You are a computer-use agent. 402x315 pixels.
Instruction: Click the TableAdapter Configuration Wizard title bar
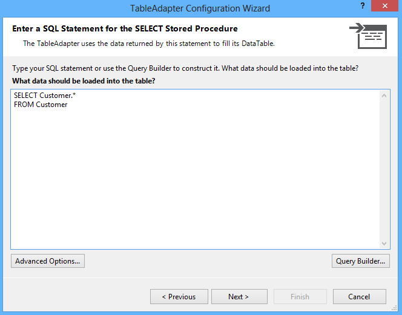[200, 8]
